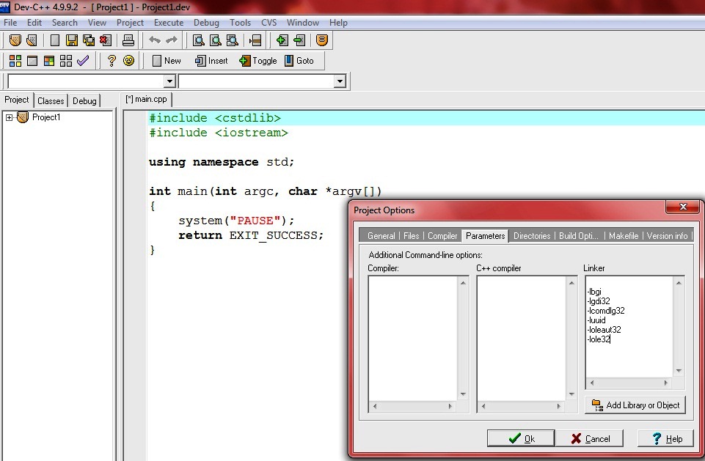
Task: Switch to Makefile tab
Action: 624,236
